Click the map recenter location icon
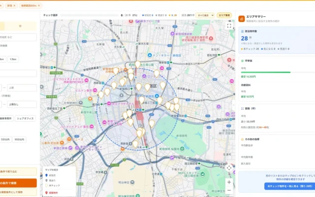This screenshot has width=315, height=197. coord(229,168)
